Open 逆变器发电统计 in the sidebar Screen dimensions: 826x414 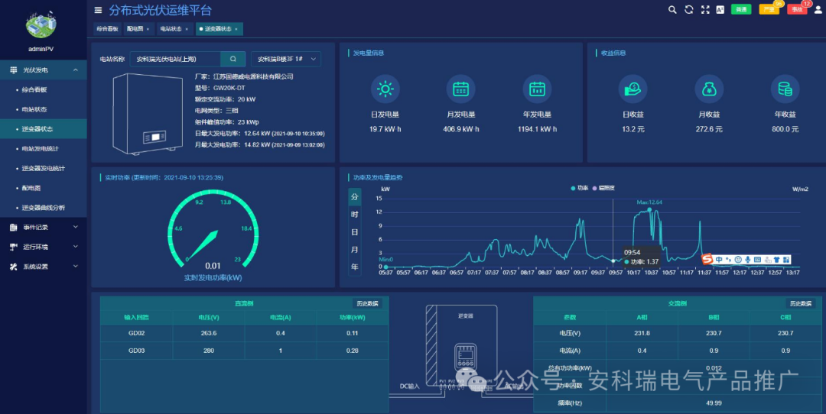[x=43, y=168]
